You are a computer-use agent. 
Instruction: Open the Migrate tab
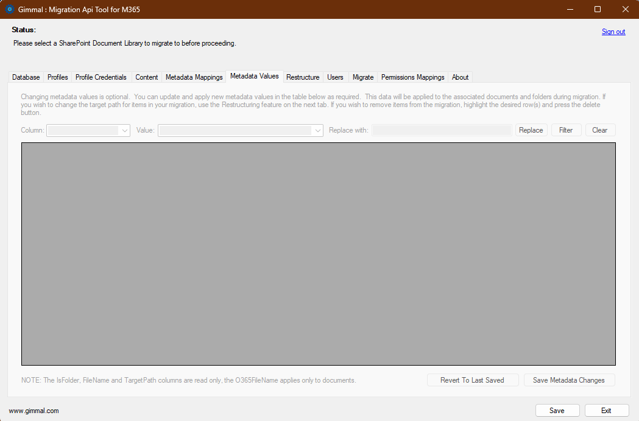362,77
